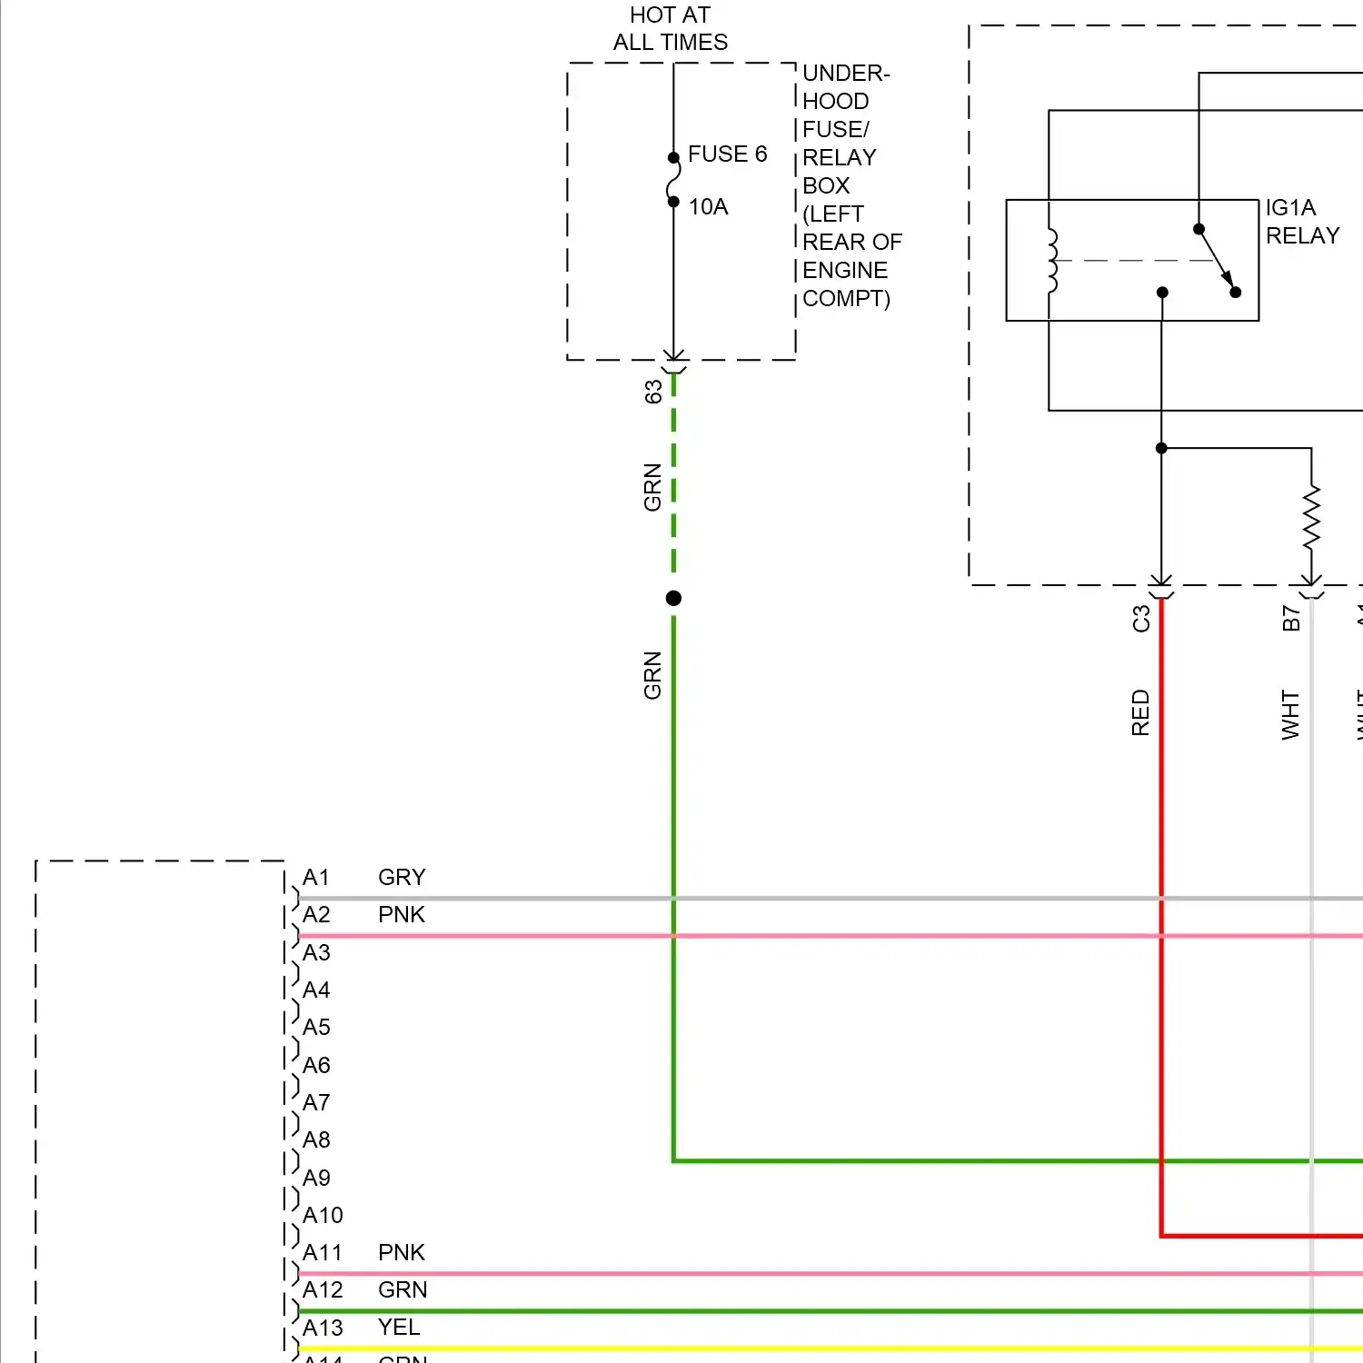This screenshot has height=1363, width=1363.
Task: Select the "PNK" label on row A2
Action: click(x=402, y=915)
